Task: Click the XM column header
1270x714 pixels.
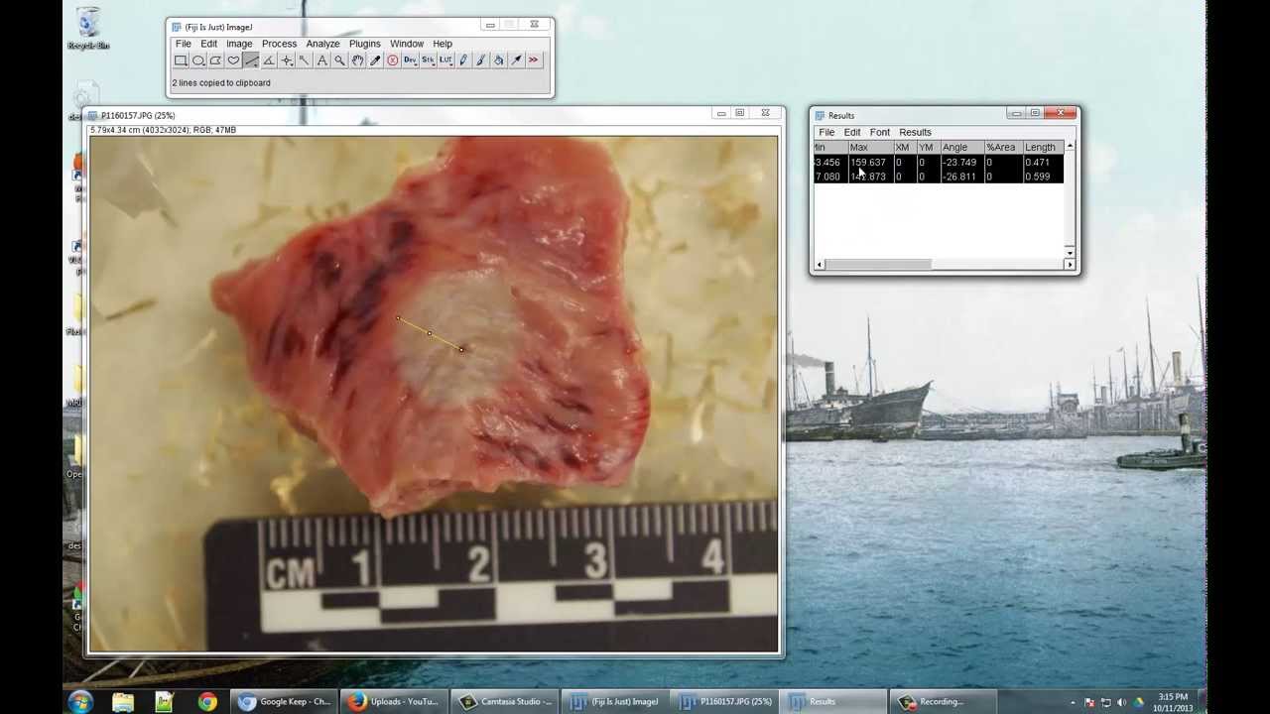Action: [903, 148]
